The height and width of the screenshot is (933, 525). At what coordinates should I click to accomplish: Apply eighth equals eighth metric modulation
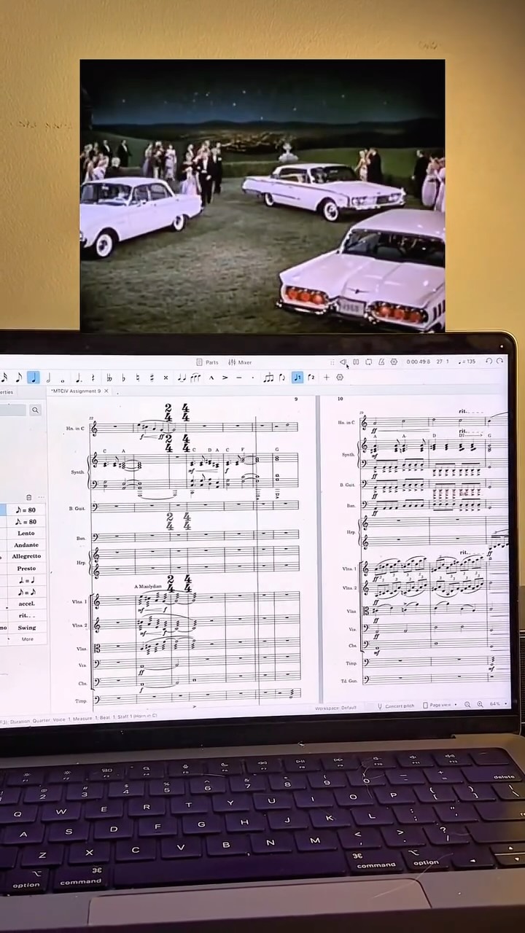26,593
